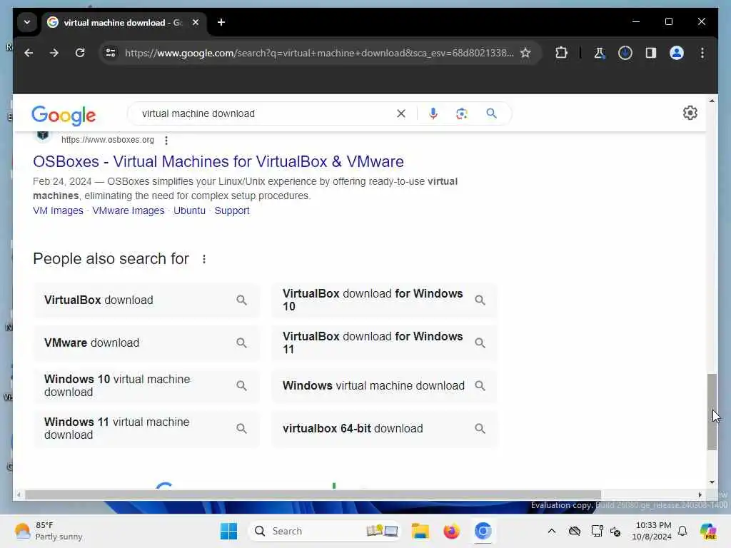Viewport: 731px width, 548px height.
Task: Open Chromium from the taskbar
Action: 483,531
